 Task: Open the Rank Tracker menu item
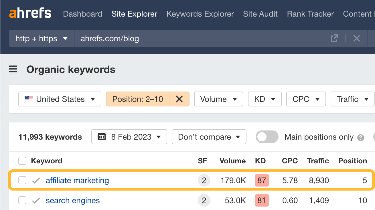(310, 14)
